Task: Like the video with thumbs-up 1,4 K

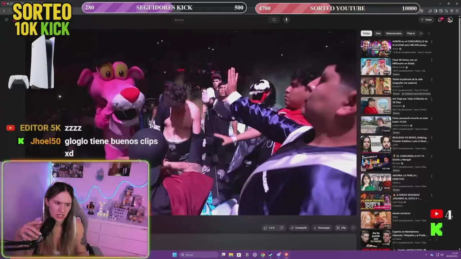Action: click(269, 228)
